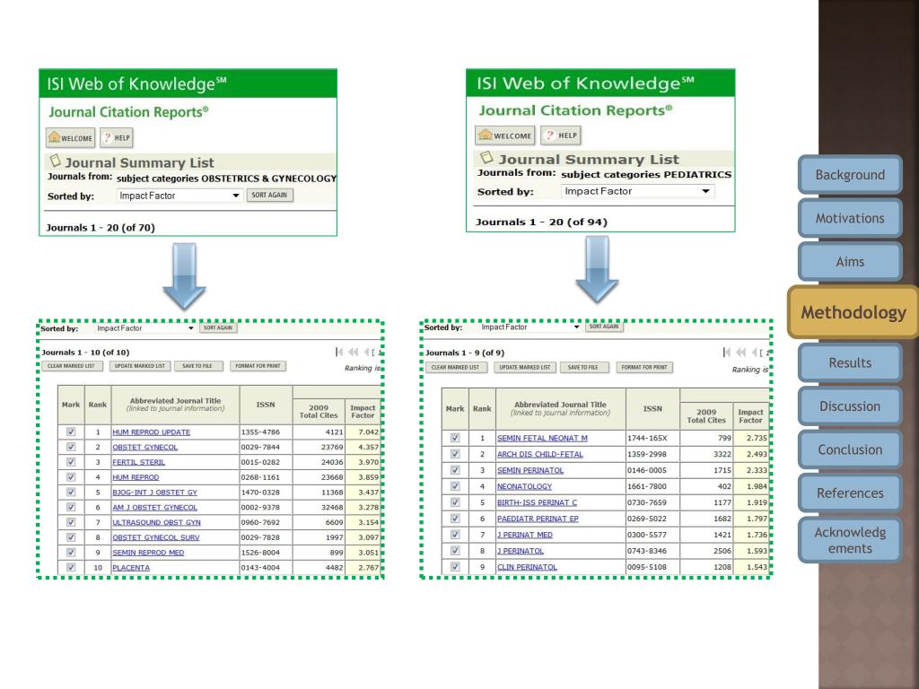919x689 pixels.
Task: Open the Background slide section
Action: [x=850, y=175]
